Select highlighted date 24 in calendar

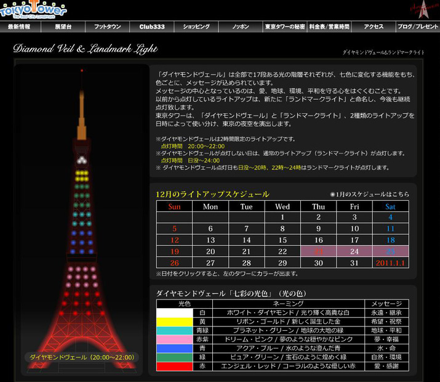354,251
